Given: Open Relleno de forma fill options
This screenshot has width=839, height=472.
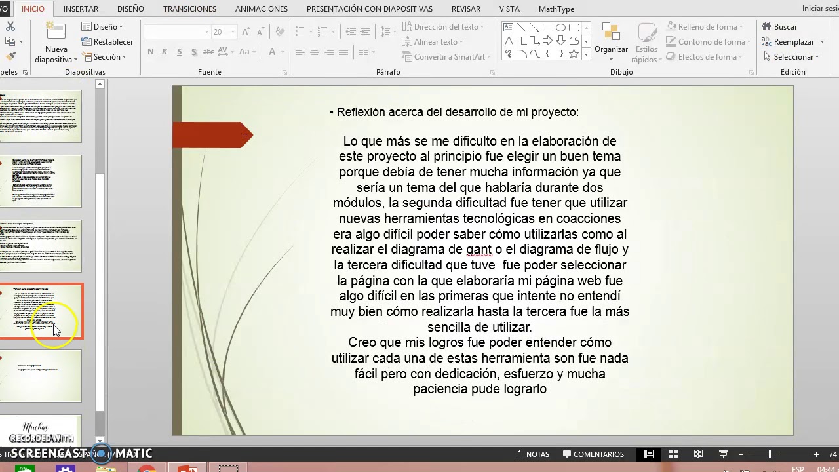Looking at the screenshot, I should pos(705,26).
